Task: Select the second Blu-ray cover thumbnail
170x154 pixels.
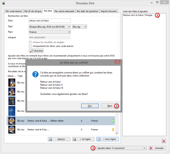Action: point(12,92)
